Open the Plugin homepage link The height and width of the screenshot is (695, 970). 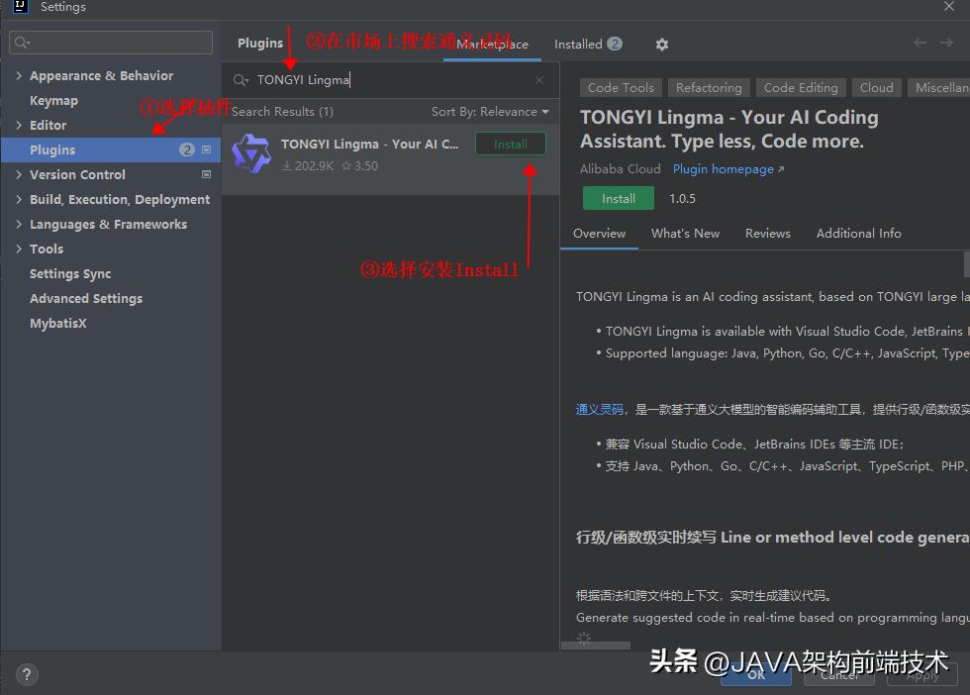[724, 168]
